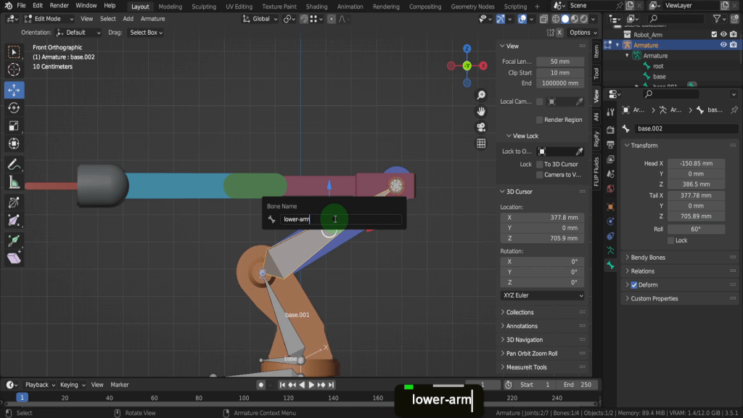Viewport: 743px width, 418px height.
Task: Click the Focal Length value slider
Action: (560, 62)
